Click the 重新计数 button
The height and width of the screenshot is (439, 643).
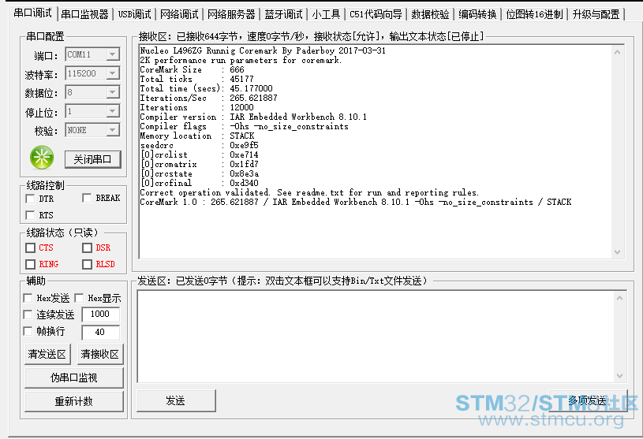pos(74,401)
